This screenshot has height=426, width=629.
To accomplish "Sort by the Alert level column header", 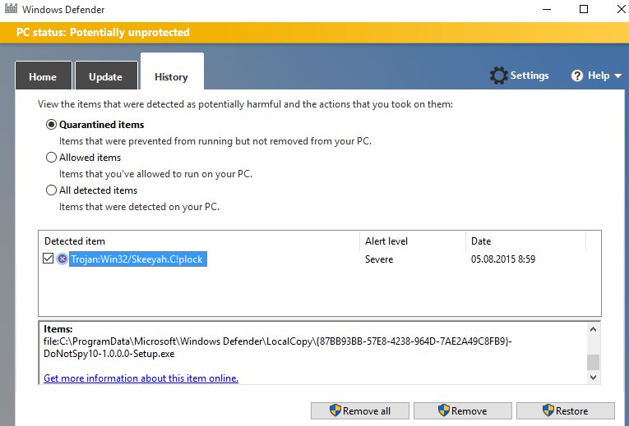I will pyautogui.click(x=413, y=241).
